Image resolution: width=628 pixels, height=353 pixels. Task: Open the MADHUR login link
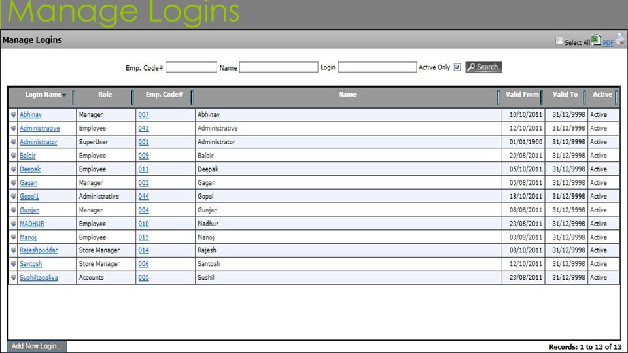click(32, 224)
